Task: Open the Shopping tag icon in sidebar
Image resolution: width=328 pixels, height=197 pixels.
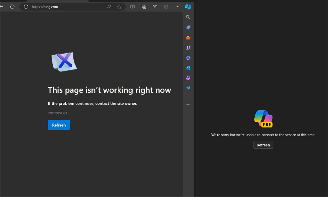Action: pyautogui.click(x=188, y=27)
